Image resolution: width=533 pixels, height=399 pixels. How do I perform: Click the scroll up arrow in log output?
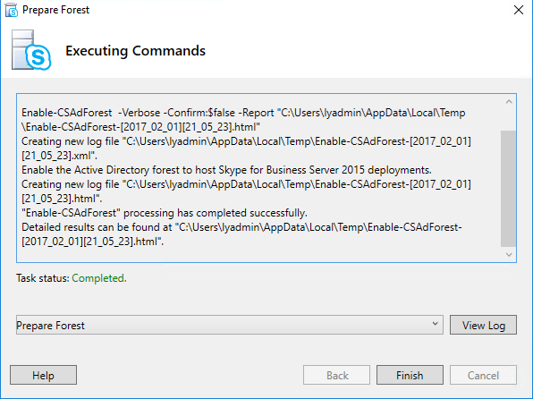[x=509, y=102]
